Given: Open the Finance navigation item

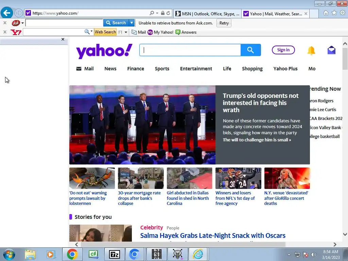Looking at the screenshot, I should (136, 69).
